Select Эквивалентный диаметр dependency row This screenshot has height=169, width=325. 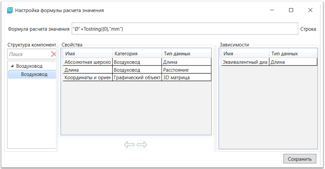[245, 62]
